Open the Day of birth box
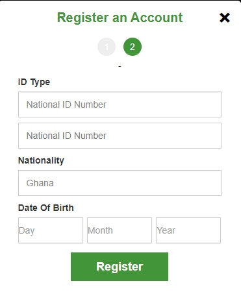241x292 pixels. pyautogui.click(x=51, y=230)
